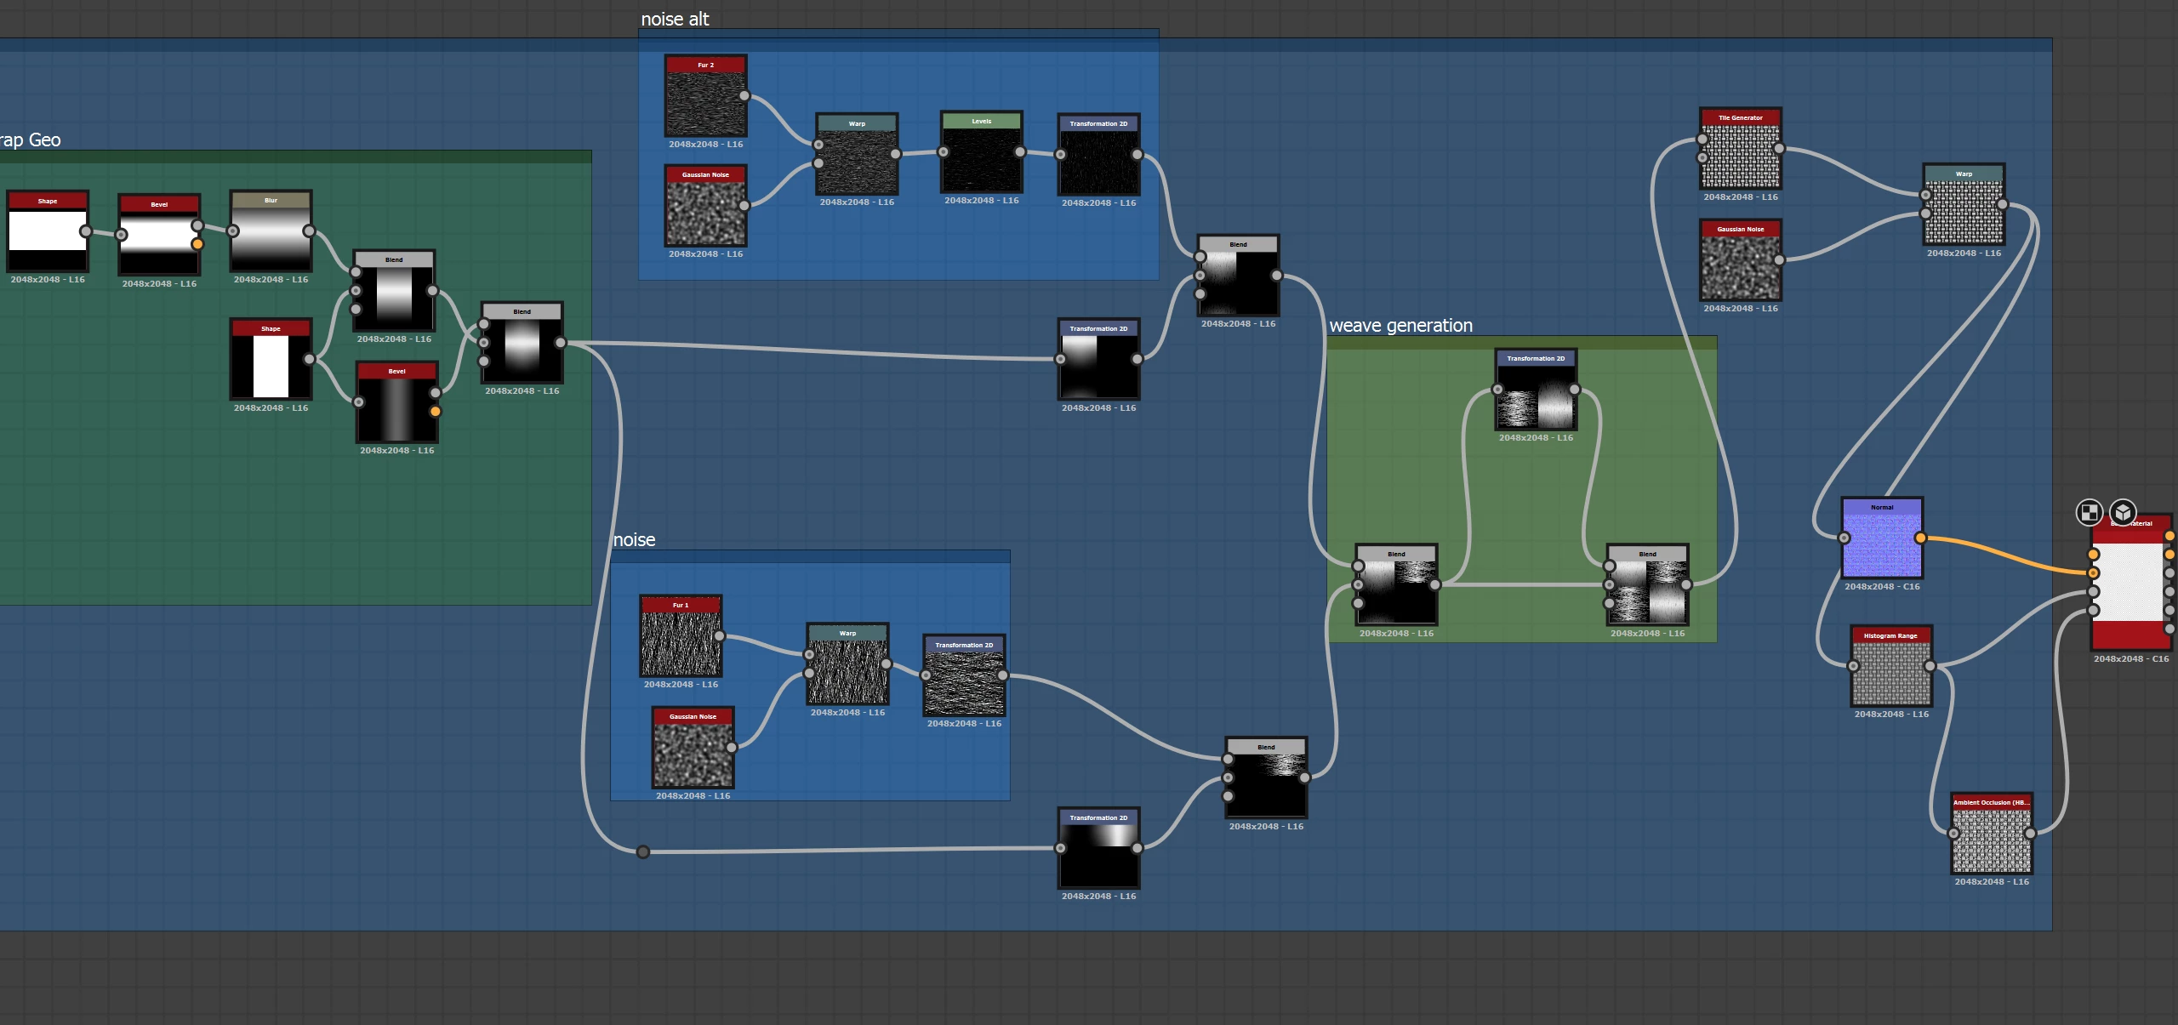This screenshot has height=1025, width=2178.
Task: Select the Fur 1 node
Action: (681, 642)
